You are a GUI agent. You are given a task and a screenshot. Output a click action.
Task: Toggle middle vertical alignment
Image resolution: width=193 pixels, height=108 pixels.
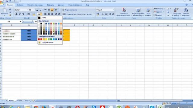pyautogui.click(x=49, y=10)
